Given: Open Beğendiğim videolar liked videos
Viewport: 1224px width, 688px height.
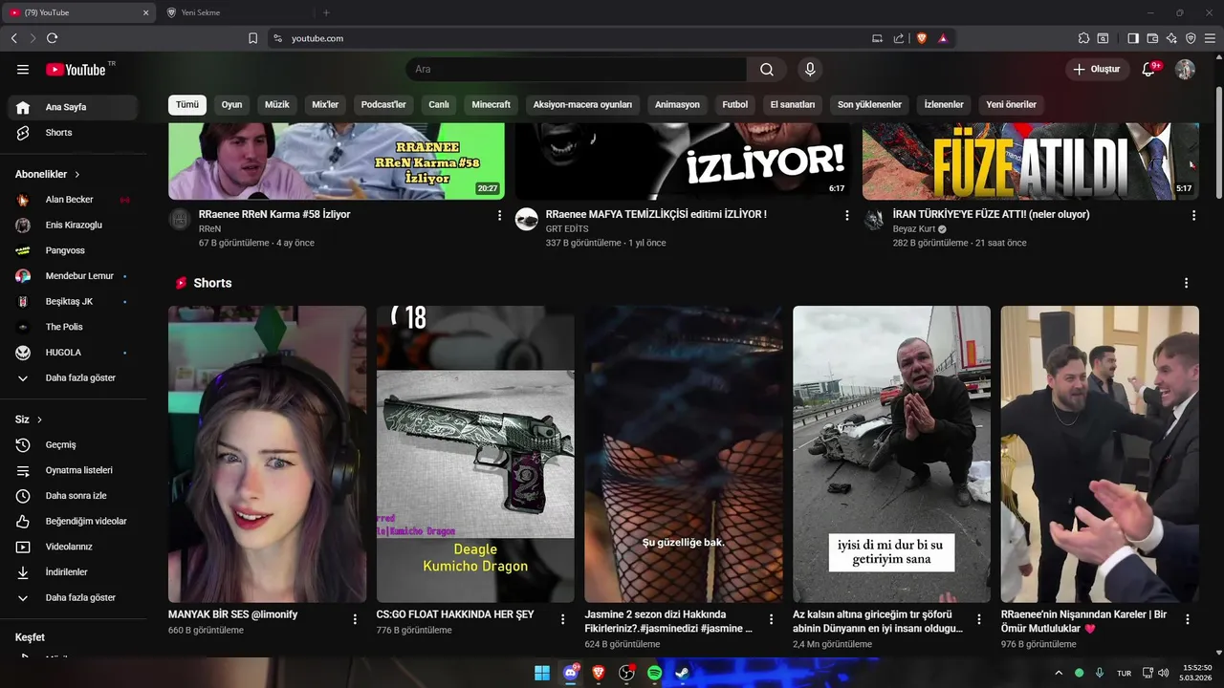Looking at the screenshot, I should [73, 522].
